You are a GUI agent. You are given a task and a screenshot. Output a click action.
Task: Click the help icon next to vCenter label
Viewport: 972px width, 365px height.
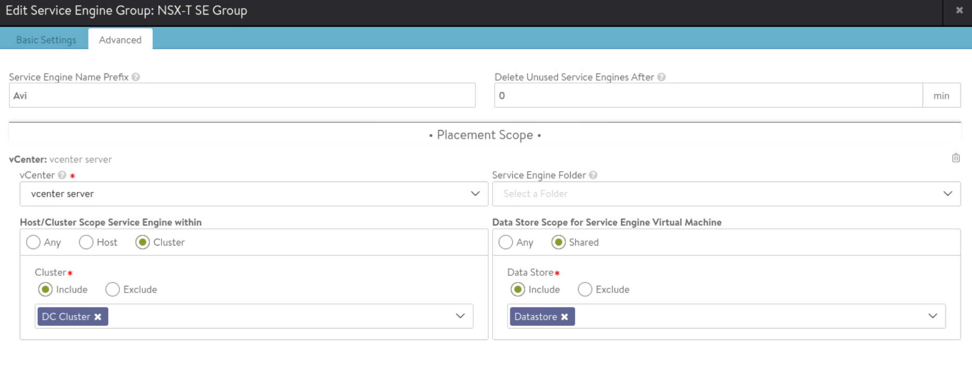coord(62,175)
